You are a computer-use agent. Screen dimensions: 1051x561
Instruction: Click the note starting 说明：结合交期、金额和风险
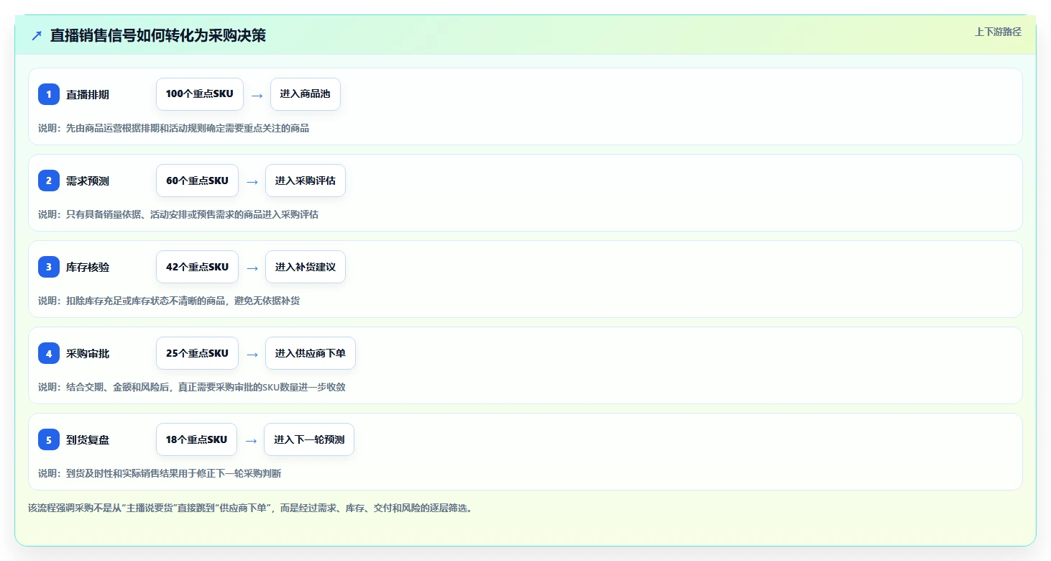pos(192,387)
